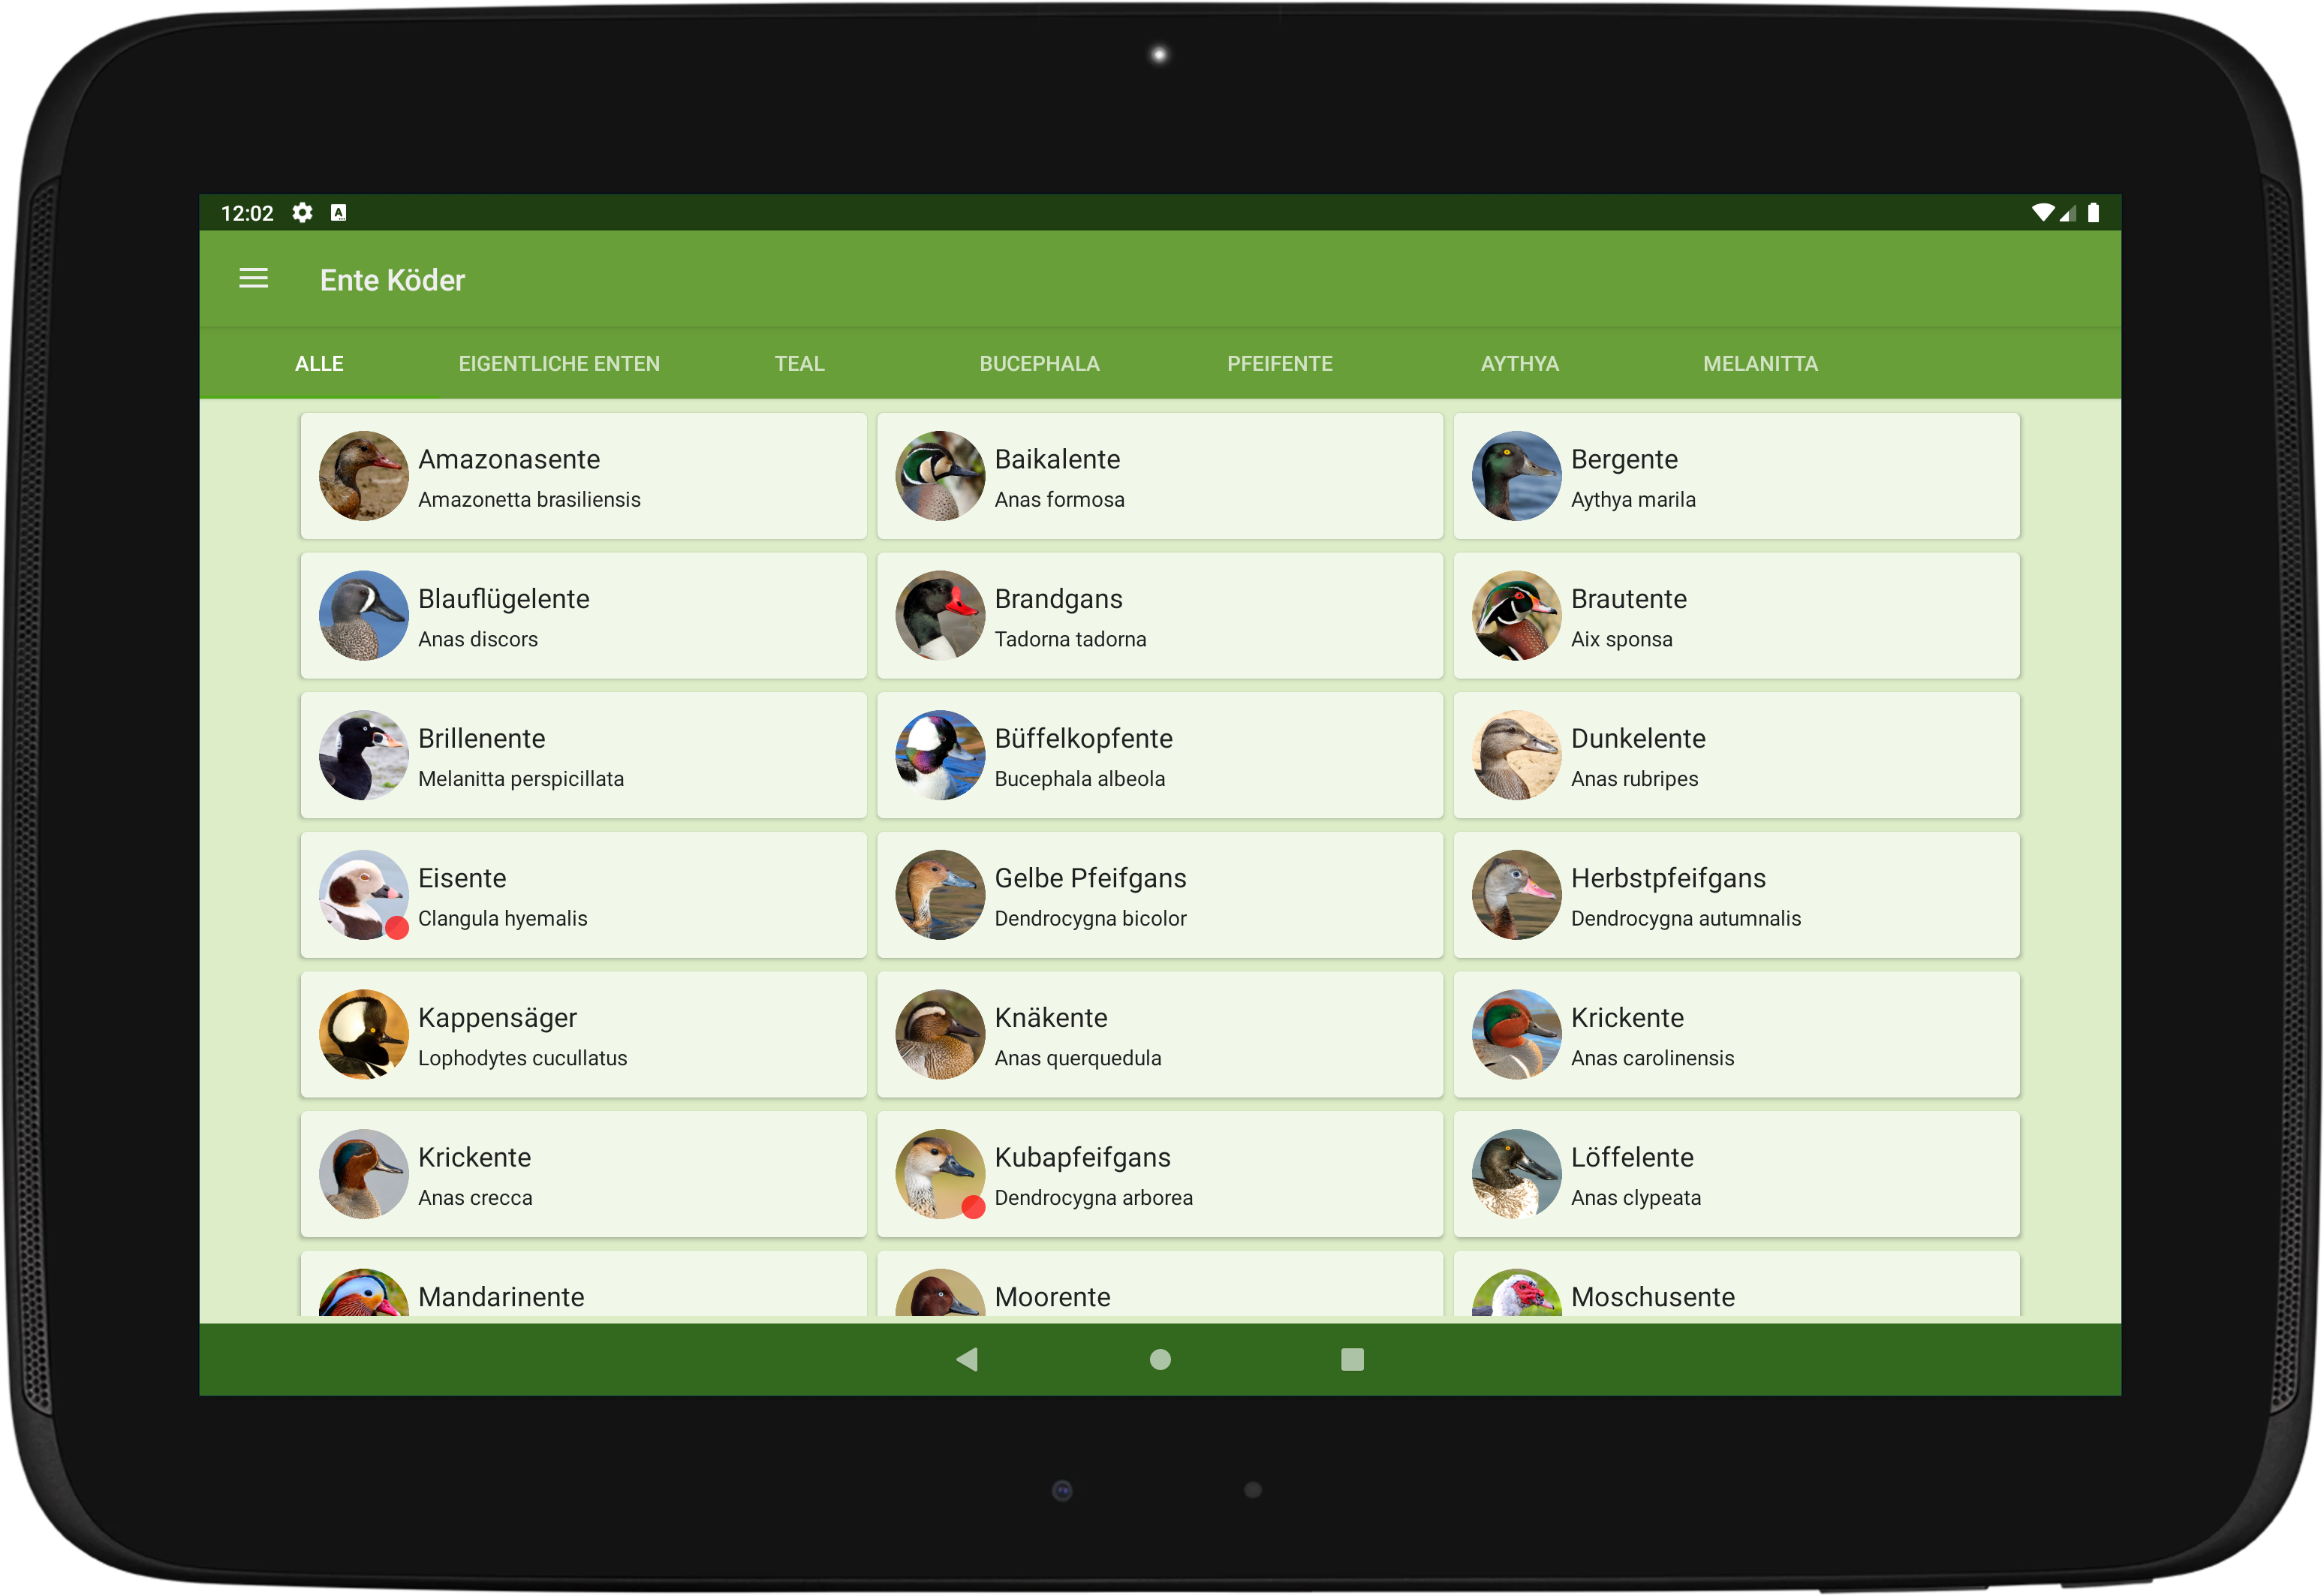The height and width of the screenshot is (1596, 2324).
Task: Click the 12:02 clock in status bar
Action: point(247,213)
